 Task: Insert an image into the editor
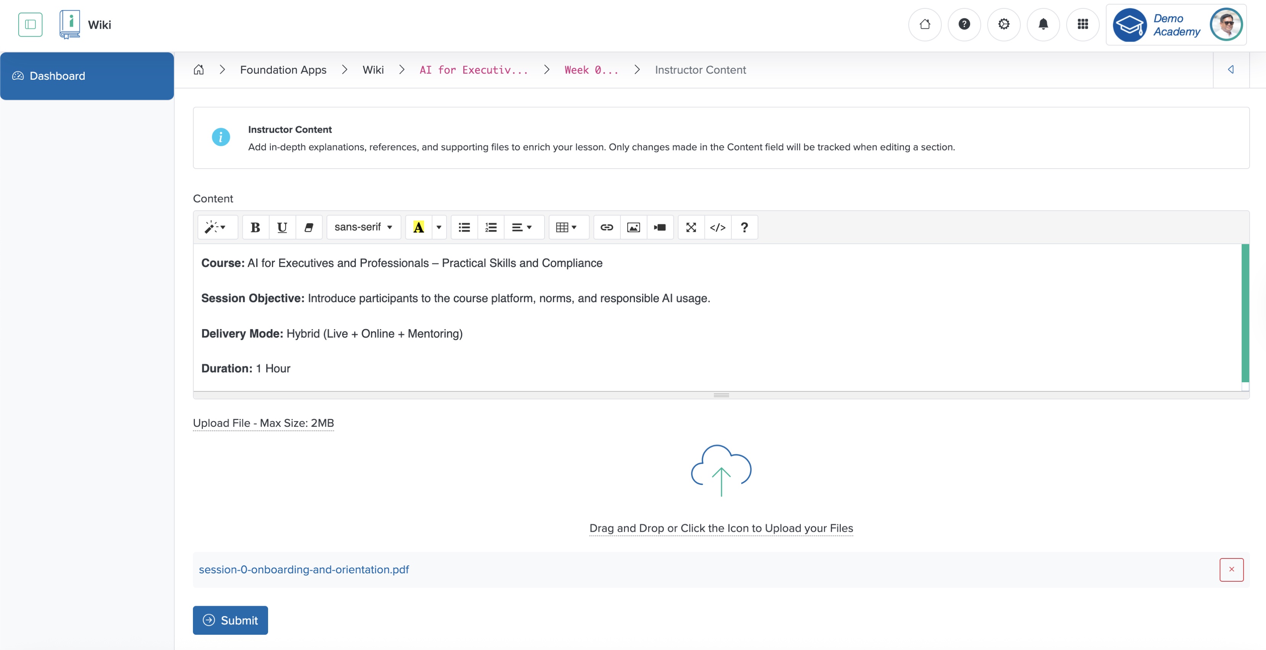(633, 227)
